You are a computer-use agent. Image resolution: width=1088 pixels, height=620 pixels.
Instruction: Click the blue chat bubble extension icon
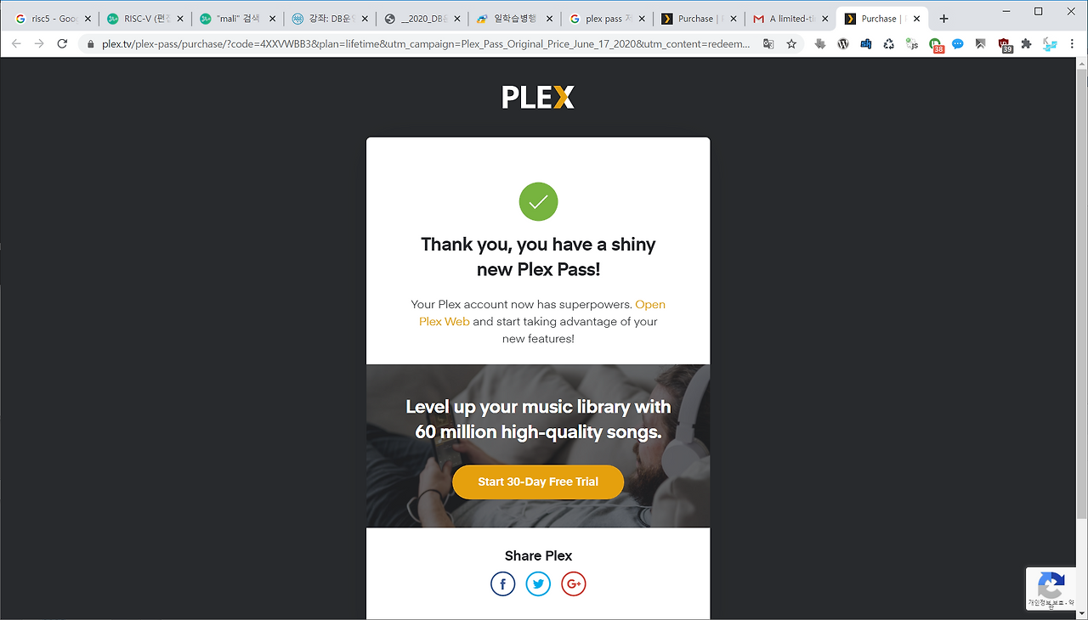tap(957, 43)
